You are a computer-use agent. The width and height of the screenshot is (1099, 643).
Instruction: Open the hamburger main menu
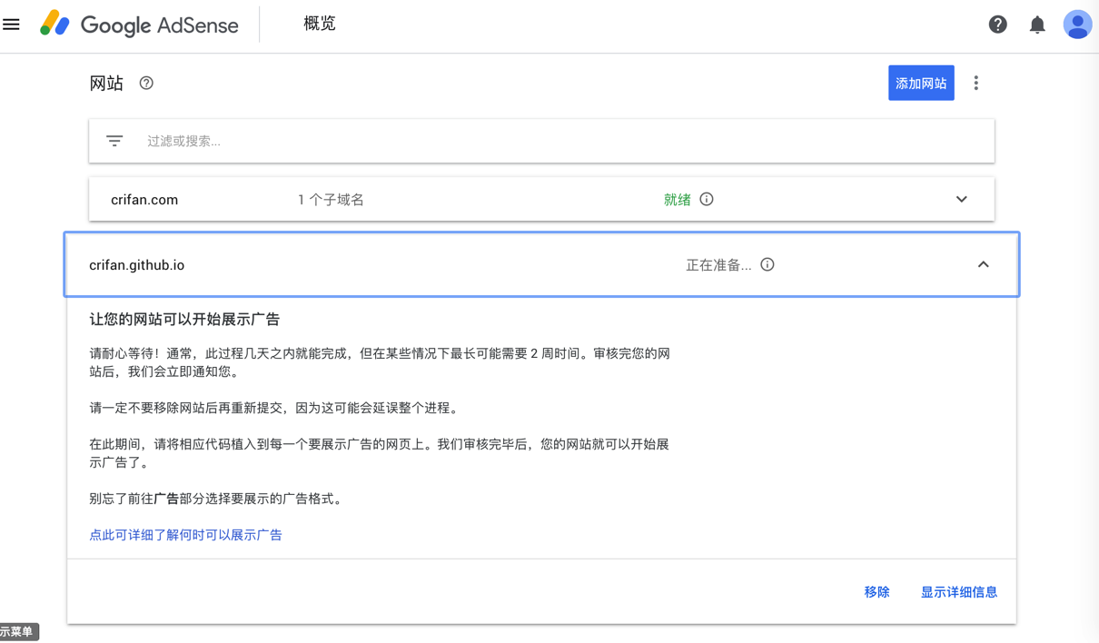tap(12, 25)
